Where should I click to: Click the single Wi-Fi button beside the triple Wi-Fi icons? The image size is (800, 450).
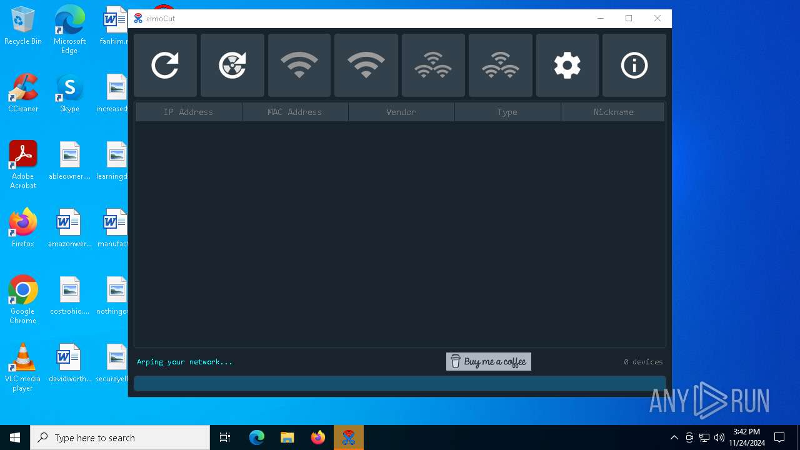[366, 65]
